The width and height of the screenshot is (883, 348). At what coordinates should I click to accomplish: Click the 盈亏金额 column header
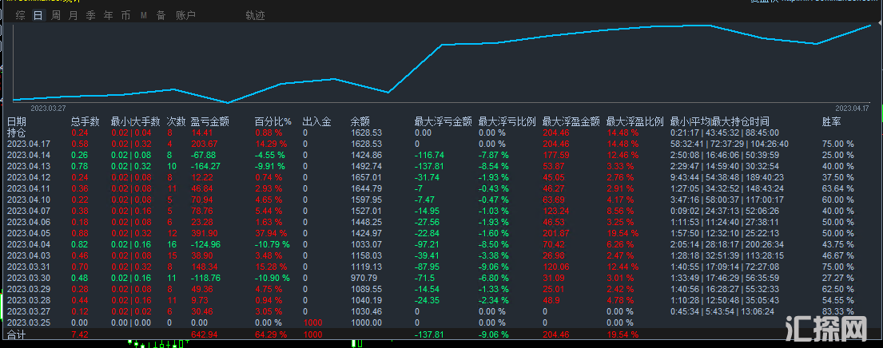click(210, 121)
